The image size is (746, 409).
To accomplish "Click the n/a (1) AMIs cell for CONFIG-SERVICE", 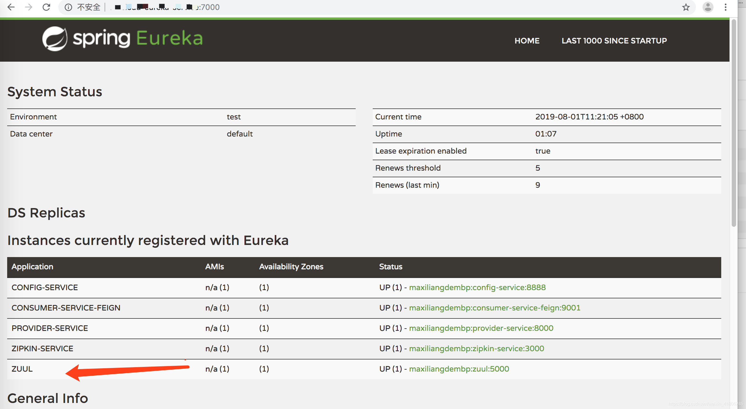I will [x=217, y=287].
